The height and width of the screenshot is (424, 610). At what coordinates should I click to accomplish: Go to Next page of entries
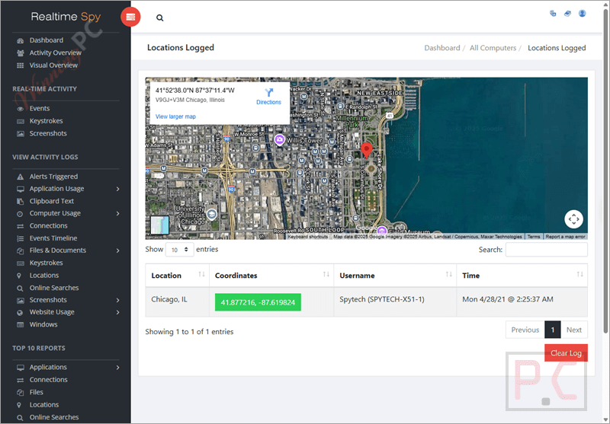pos(574,330)
